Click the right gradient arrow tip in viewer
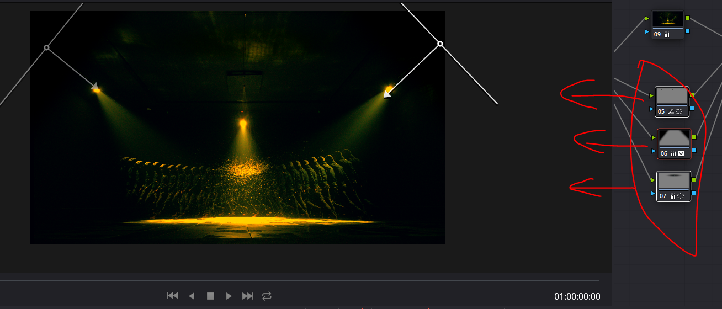722x309 pixels. pyautogui.click(x=386, y=95)
